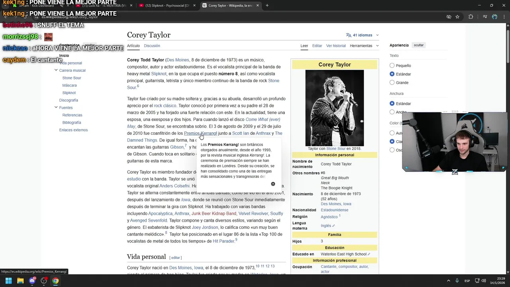Click the editar link beside Vida personal
This screenshot has height=287, width=510.
tap(176, 258)
